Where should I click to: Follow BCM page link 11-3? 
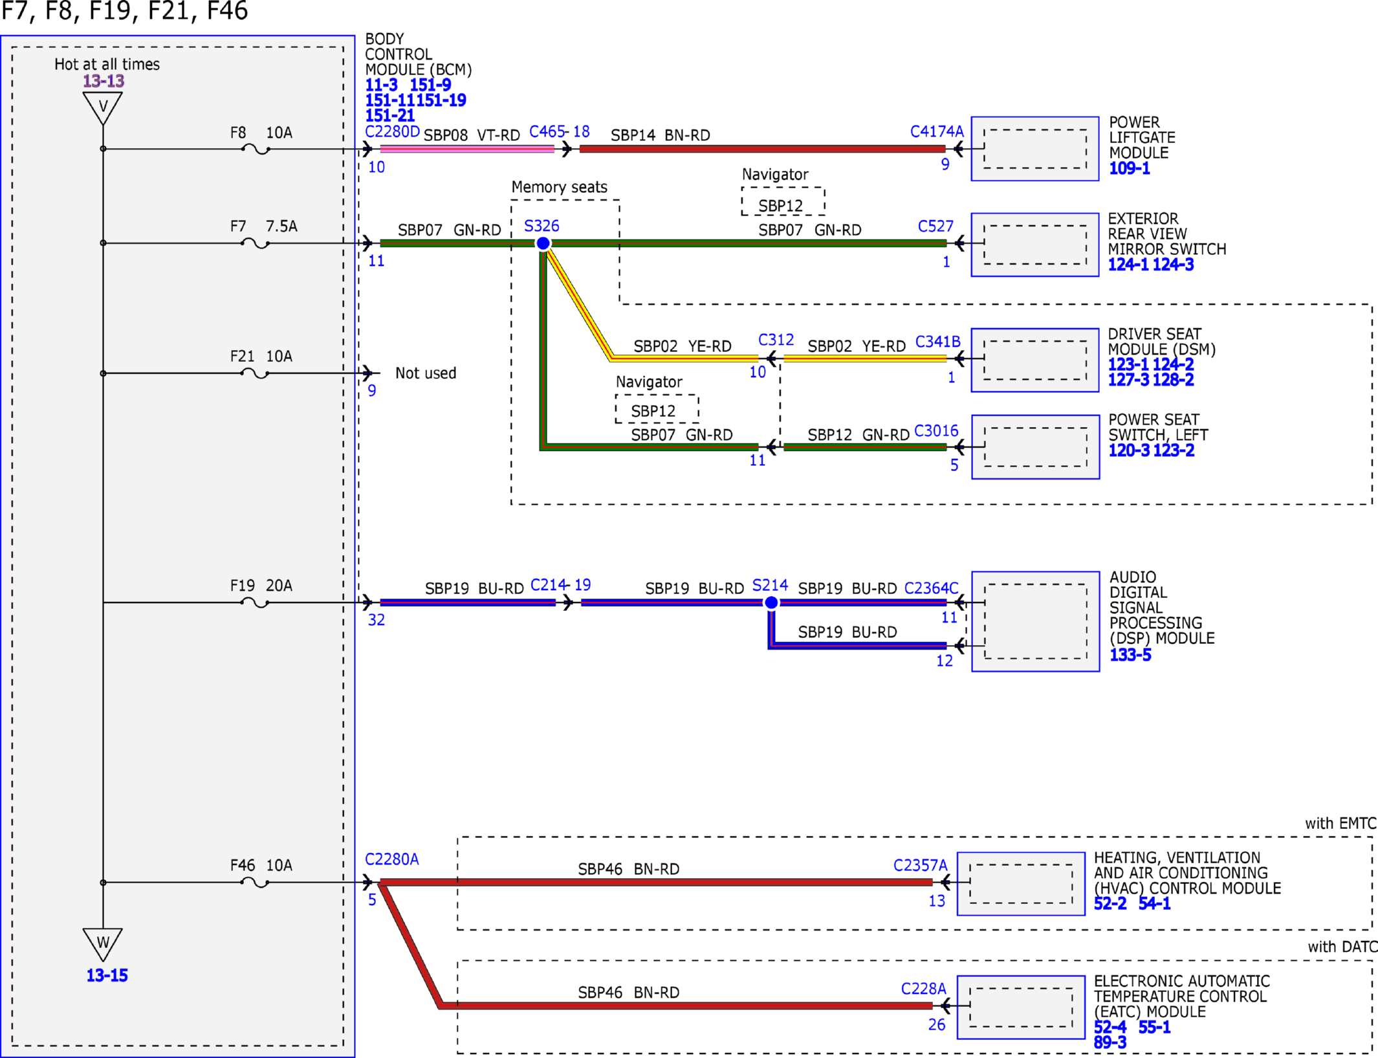[x=381, y=85]
